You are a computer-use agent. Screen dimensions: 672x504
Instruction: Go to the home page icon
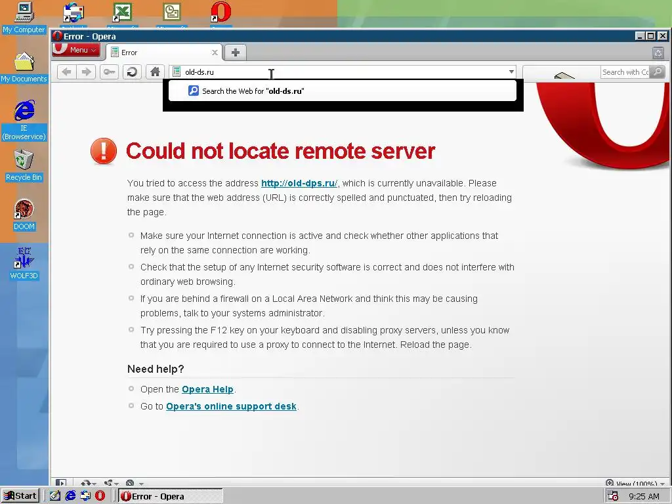(155, 72)
